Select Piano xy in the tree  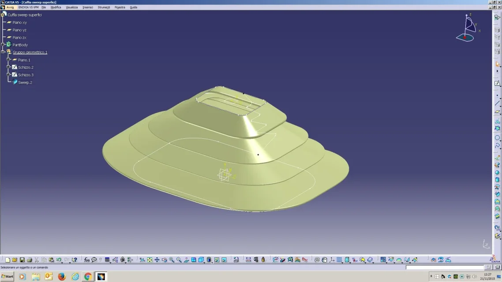click(x=19, y=22)
